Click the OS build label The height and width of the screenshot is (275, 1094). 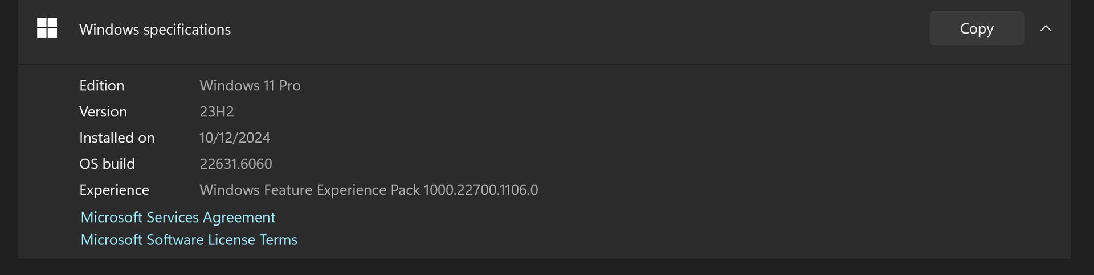[107, 164]
